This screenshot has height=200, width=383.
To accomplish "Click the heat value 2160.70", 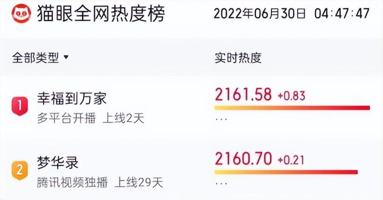I will (x=243, y=158).
